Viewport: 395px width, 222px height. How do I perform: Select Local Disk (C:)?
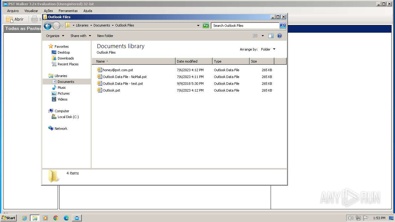click(x=68, y=117)
